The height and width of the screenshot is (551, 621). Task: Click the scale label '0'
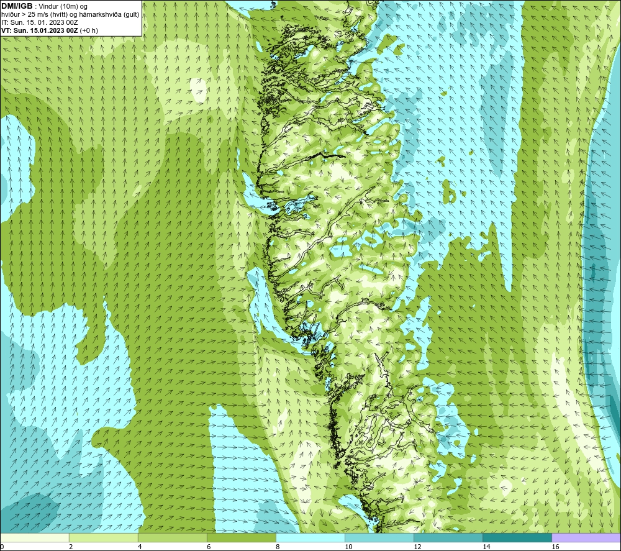[2, 547]
